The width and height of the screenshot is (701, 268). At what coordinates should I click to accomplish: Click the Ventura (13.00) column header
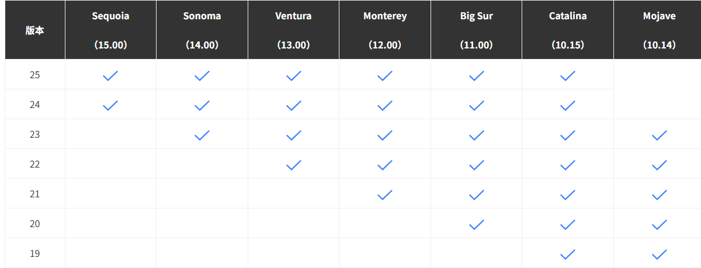pyautogui.click(x=293, y=30)
